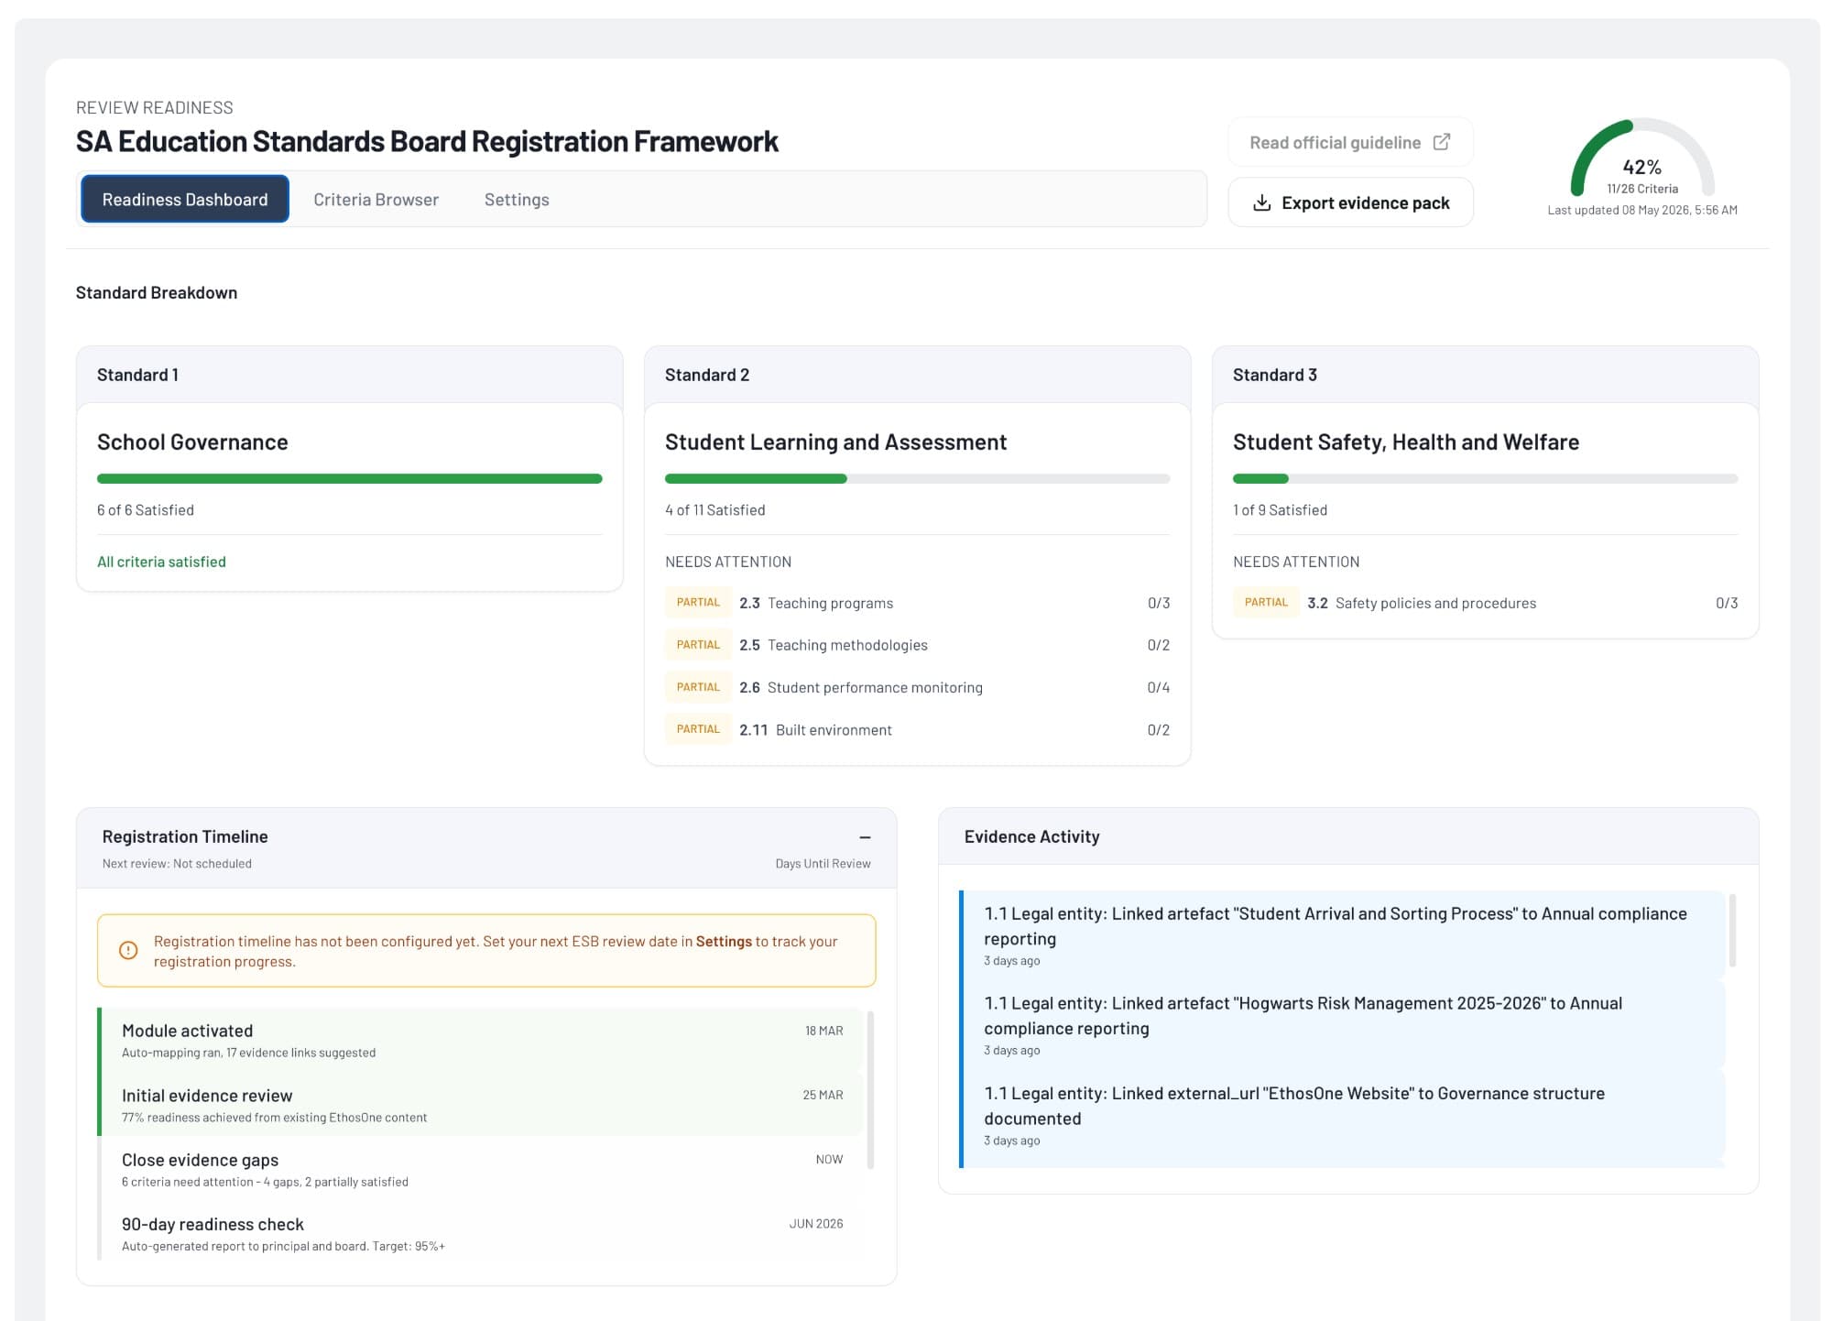Click the 42% readiness gauge
This screenshot has width=1832, height=1321.
click(1642, 158)
